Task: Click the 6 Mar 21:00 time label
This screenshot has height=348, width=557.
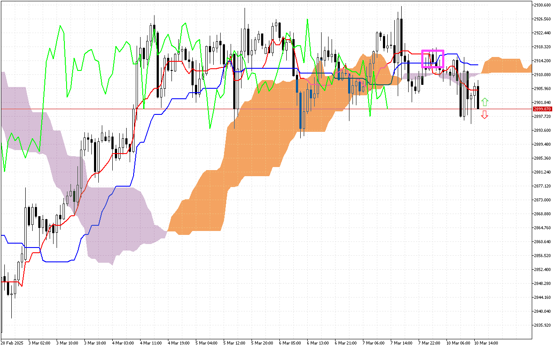Action: 346,343
